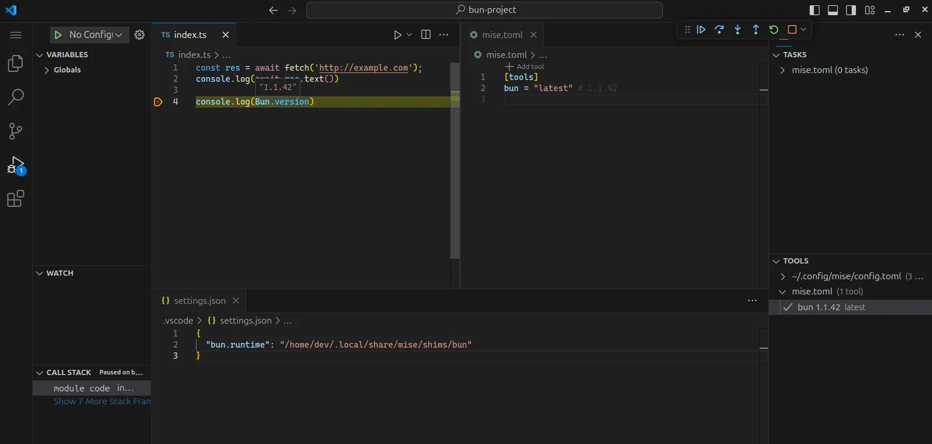932x444 pixels.
Task: Open the Extensions view
Action: click(16, 199)
